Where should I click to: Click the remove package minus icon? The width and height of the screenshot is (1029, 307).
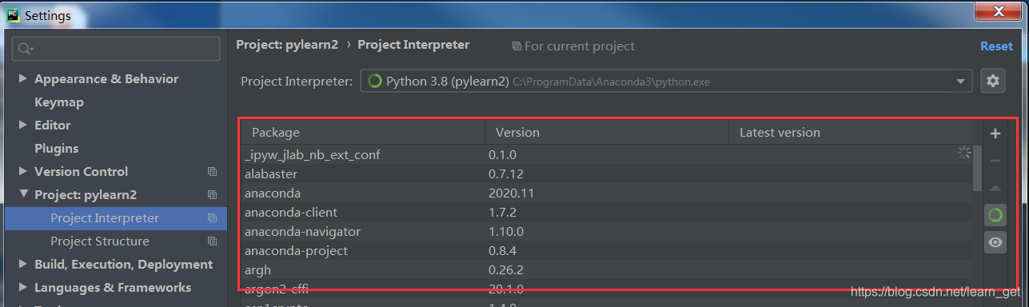tap(995, 161)
